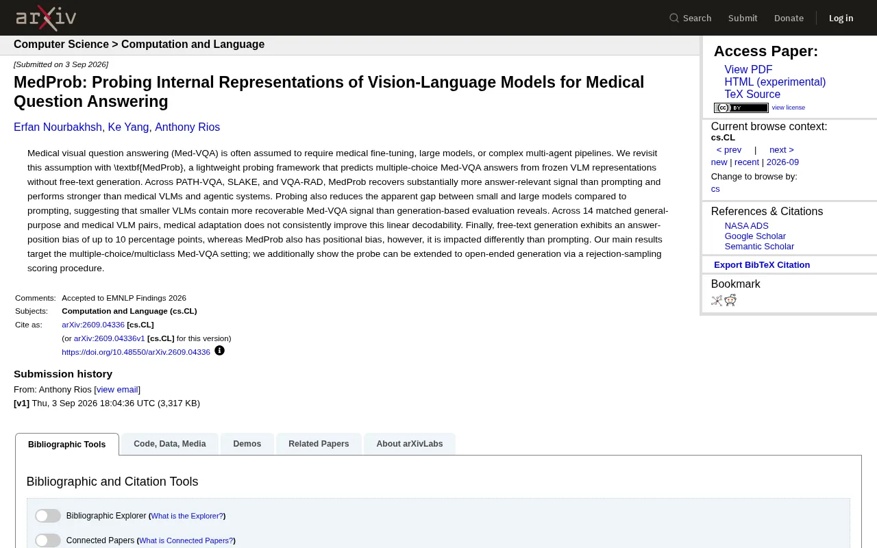The image size is (877, 548).
Task: Open author Anthony Rios's link
Action: click(188, 127)
